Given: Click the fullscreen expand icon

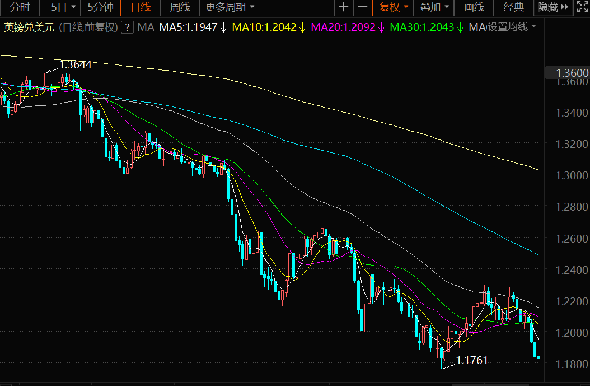Looking at the screenshot, I should (582, 7).
